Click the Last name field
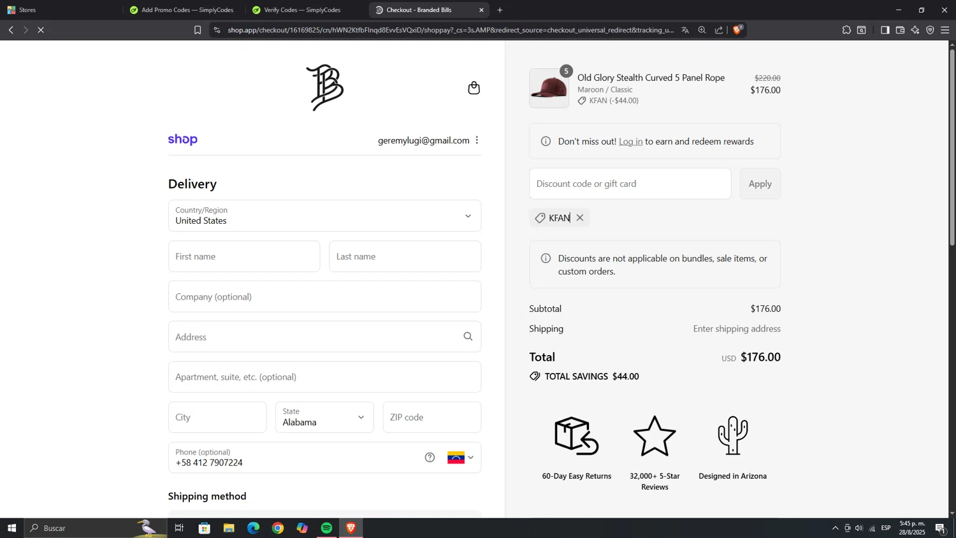The width and height of the screenshot is (956, 538). 405,256
